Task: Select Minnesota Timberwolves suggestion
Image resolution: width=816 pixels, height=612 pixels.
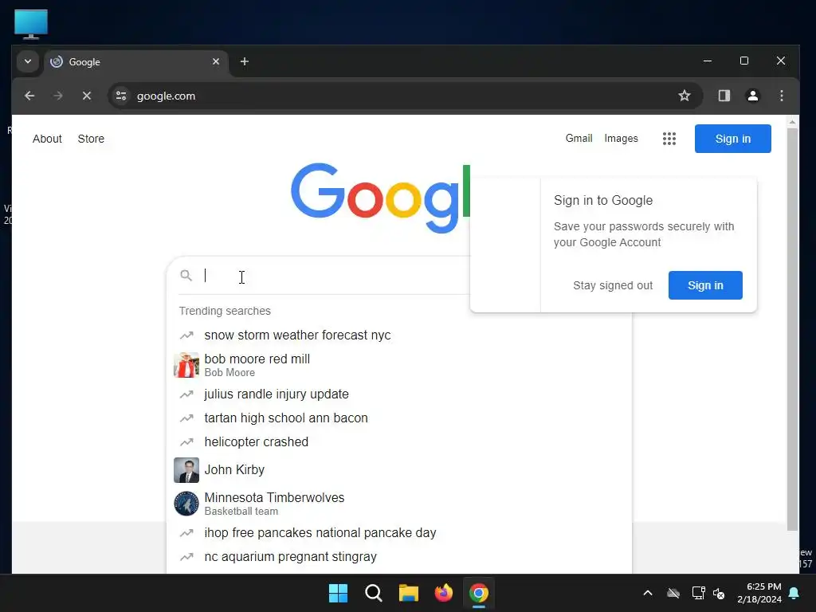Action: tap(399, 504)
